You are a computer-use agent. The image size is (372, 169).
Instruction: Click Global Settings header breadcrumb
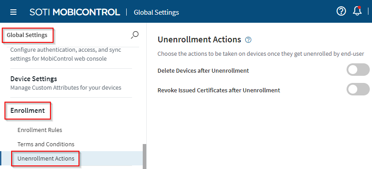point(157,12)
